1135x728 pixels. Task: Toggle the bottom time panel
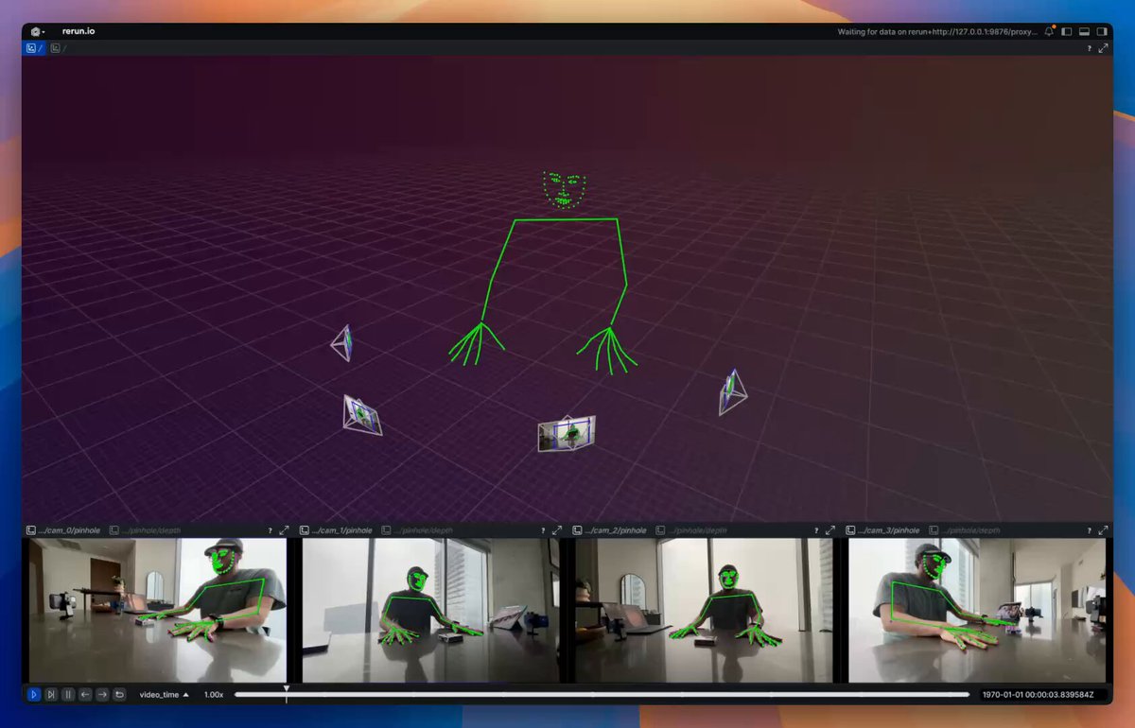1084,31
